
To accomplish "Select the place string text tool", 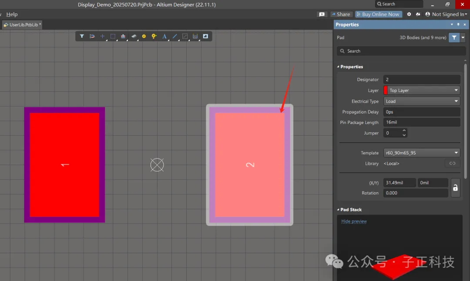I will pos(164,36).
